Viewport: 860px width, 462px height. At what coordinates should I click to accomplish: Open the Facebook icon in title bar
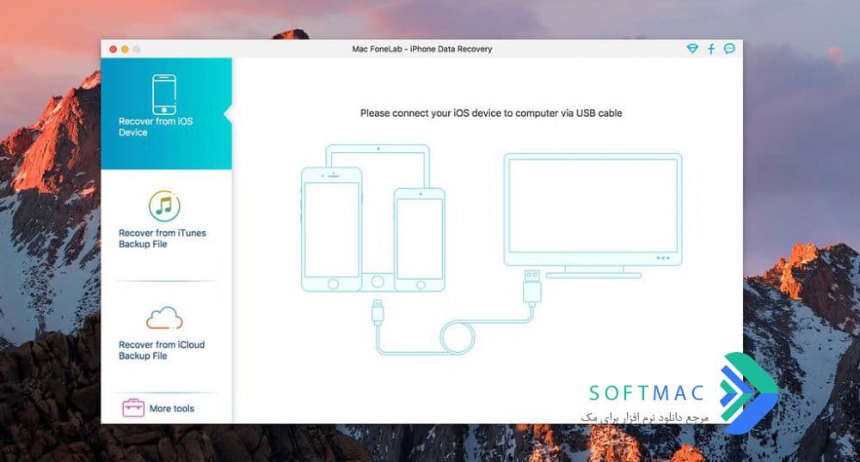pos(711,49)
